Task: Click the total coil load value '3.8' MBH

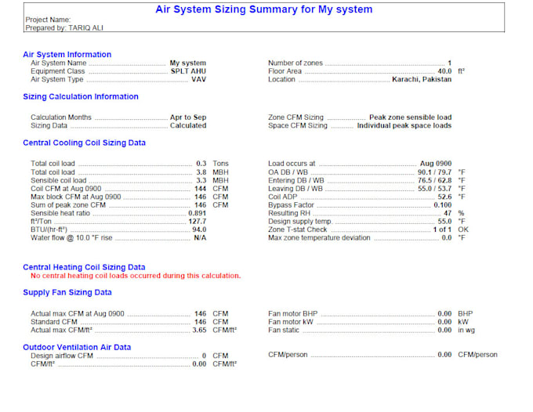Action: click(201, 172)
